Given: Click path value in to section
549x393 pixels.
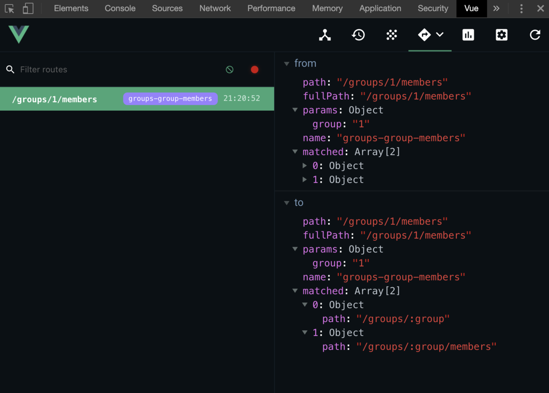Looking at the screenshot, I should tap(392, 221).
